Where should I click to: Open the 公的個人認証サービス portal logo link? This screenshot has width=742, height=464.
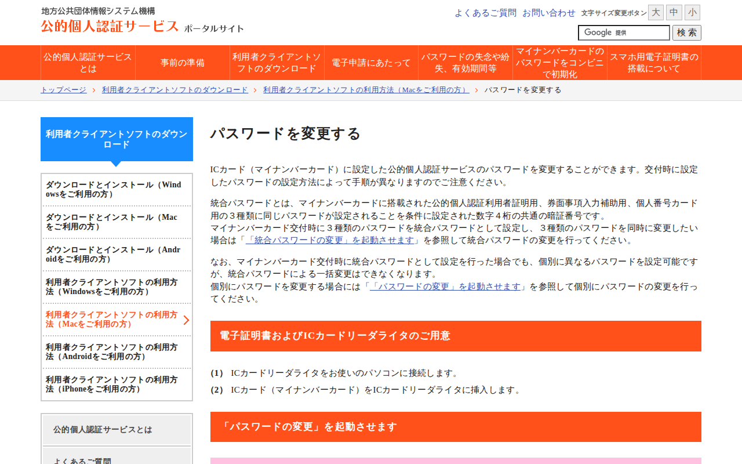142,26
